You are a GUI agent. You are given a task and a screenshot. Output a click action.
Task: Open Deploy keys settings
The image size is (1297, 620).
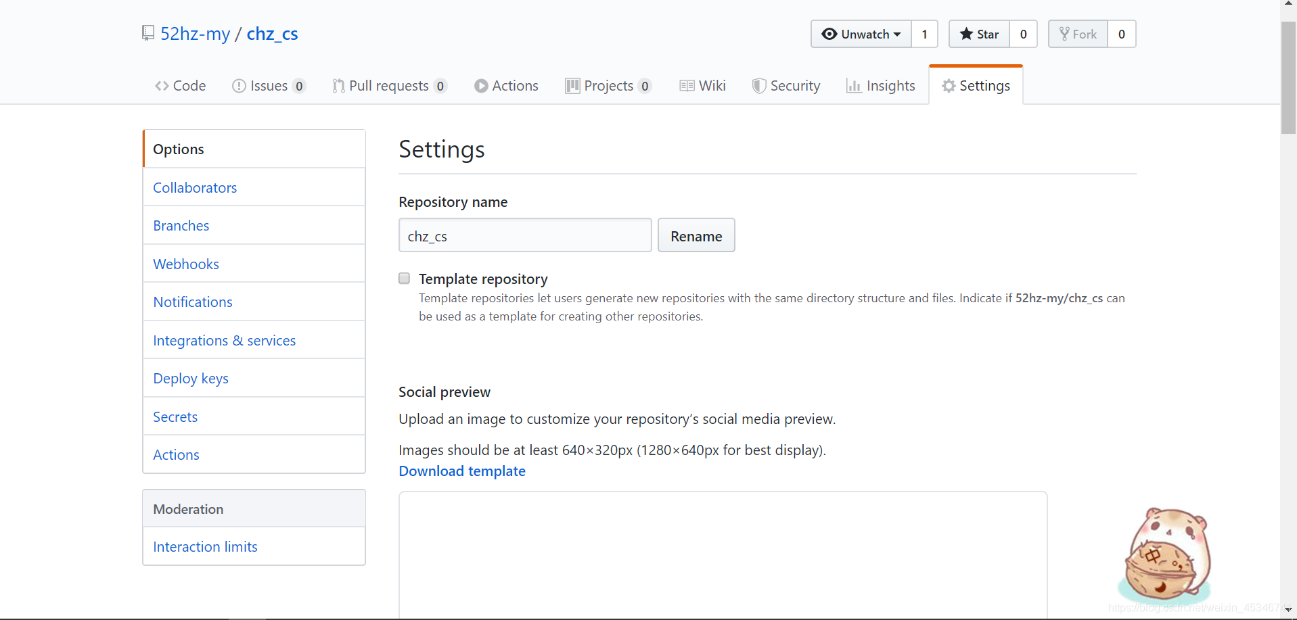tap(254, 378)
